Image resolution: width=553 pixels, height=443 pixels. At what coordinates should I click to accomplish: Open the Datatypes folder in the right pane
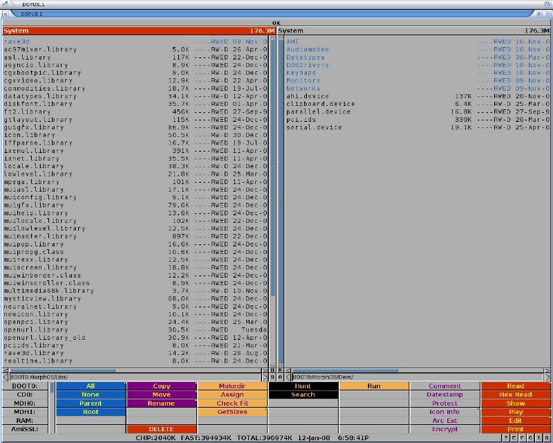click(x=305, y=57)
